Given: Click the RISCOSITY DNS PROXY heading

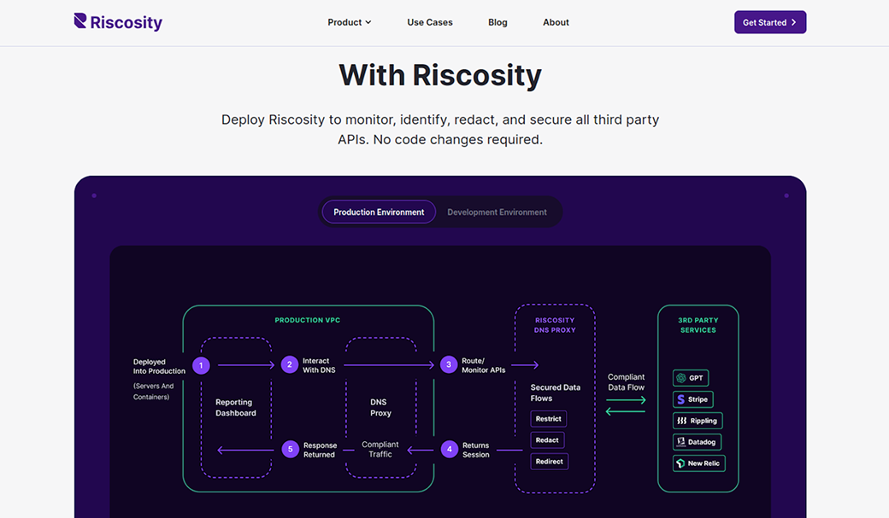Looking at the screenshot, I should (555, 325).
